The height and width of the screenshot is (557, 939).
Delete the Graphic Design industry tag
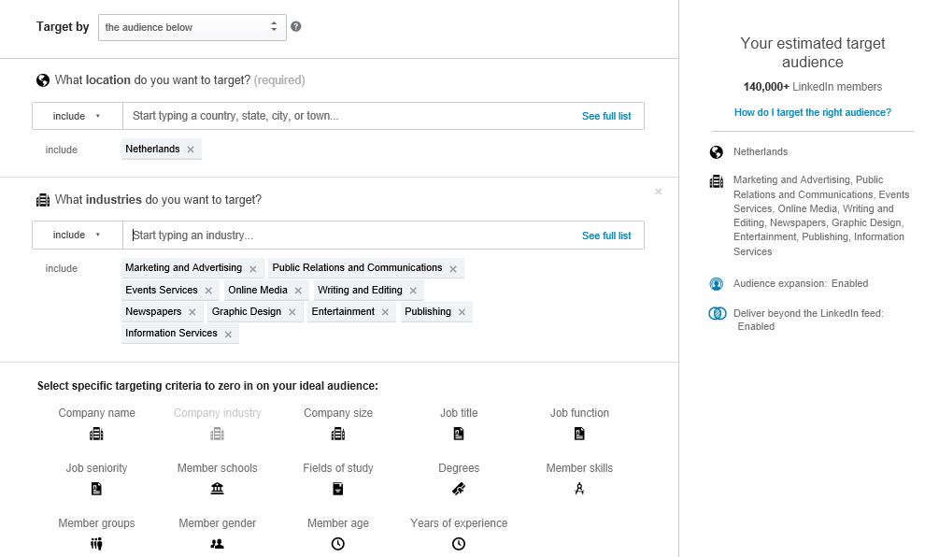[x=292, y=312]
